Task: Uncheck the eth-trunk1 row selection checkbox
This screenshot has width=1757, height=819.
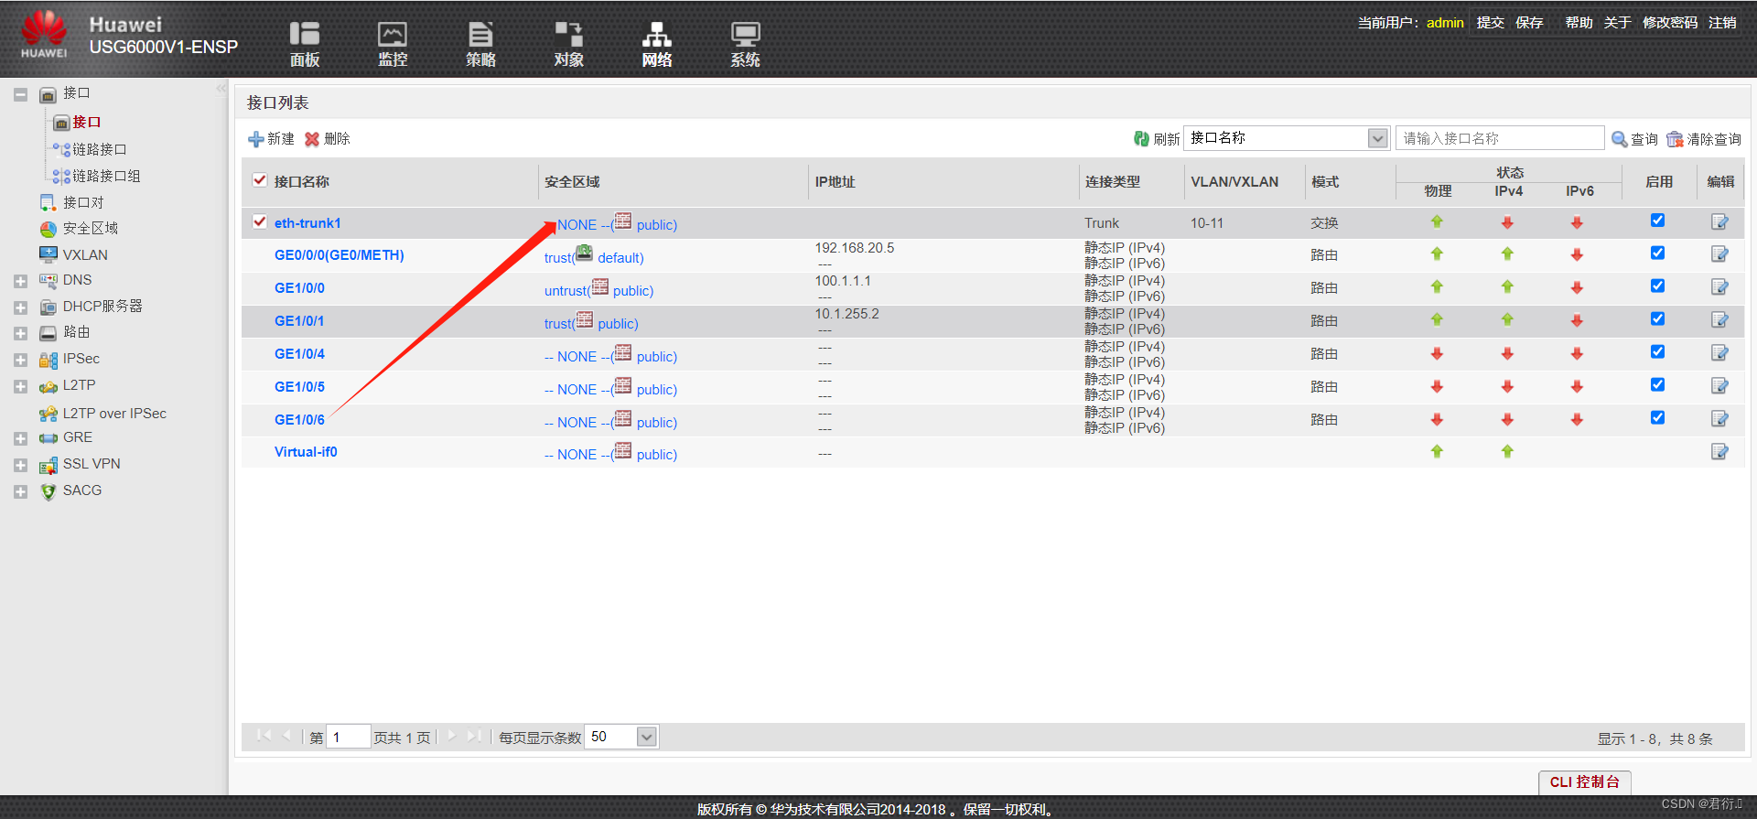Action: coord(260,221)
